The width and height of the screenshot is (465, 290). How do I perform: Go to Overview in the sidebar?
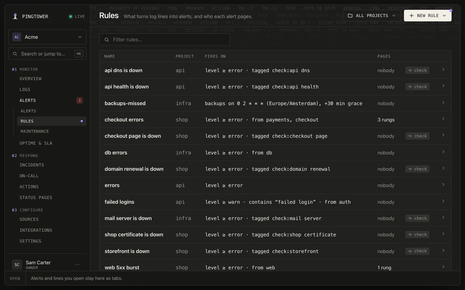[31, 79]
